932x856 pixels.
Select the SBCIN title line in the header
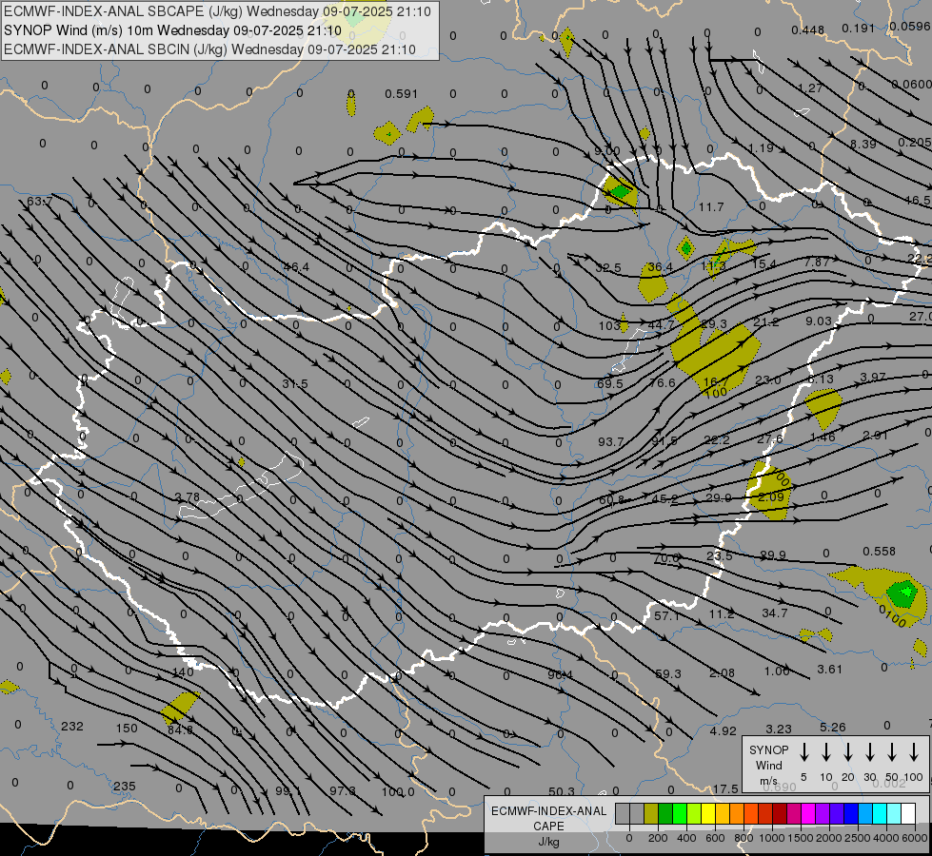click(209, 49)
